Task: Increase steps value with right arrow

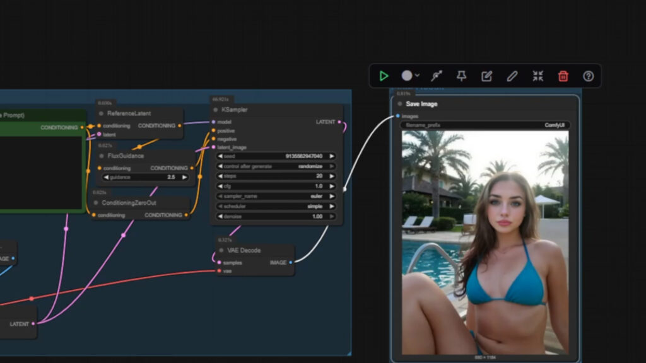Action: click(332, 176)
